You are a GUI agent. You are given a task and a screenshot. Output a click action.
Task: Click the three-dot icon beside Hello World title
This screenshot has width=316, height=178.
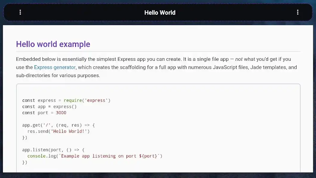click(20, 12)
